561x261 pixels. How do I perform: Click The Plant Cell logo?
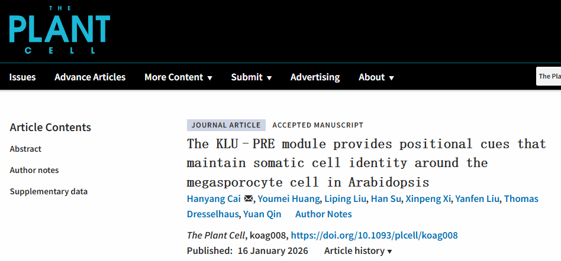[60, 30]
